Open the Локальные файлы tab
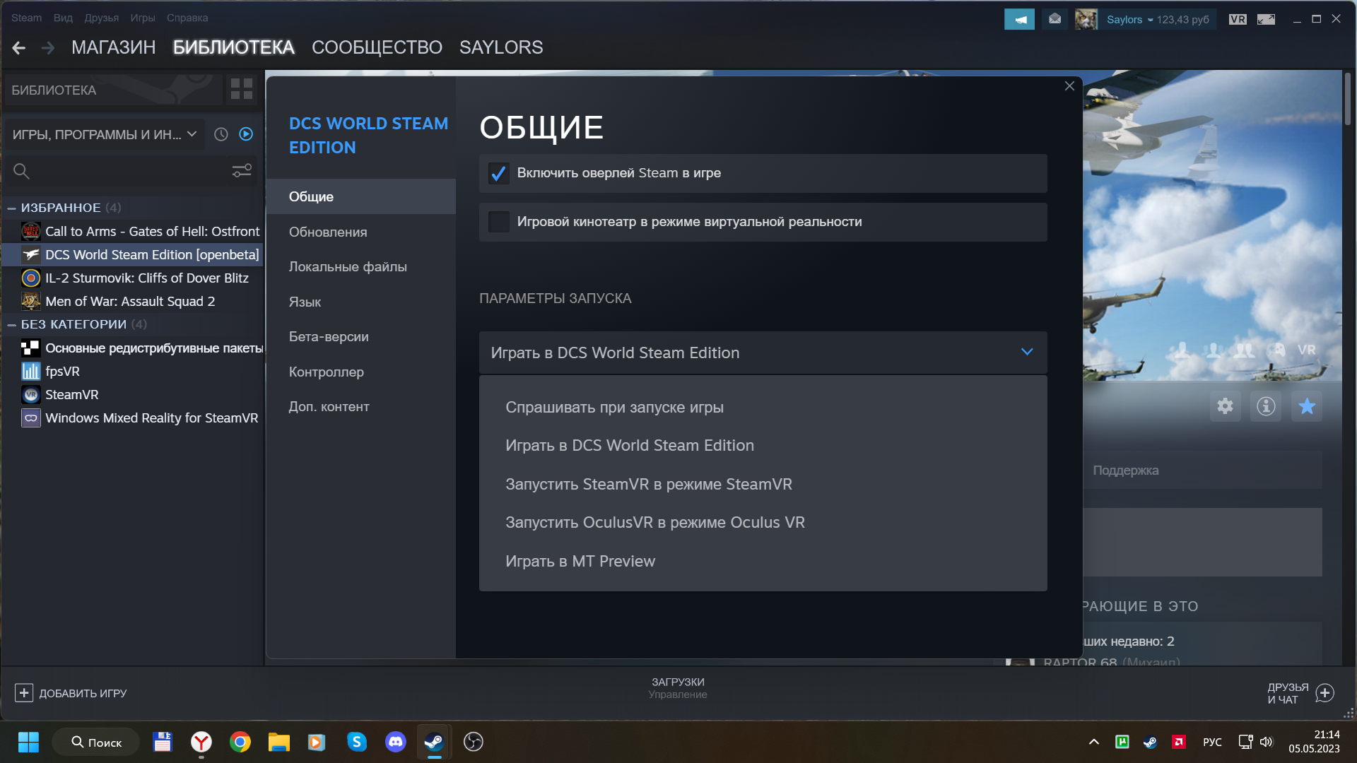The width and height of the screenshot is (1357, 763). pyautogui.click(x=361, y=267)
